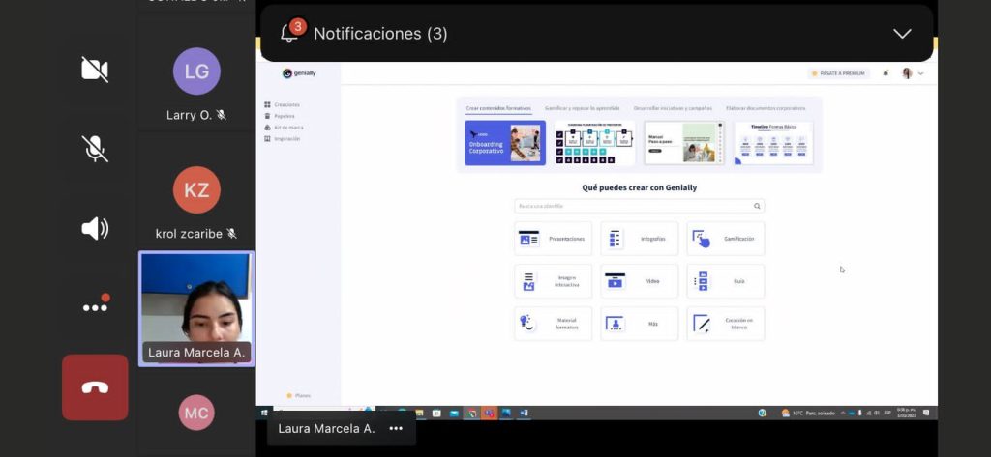The width and height of the screenshot is (991, 457).
Task: Choose the Presentaciones creation card
Action: (553, 239)
